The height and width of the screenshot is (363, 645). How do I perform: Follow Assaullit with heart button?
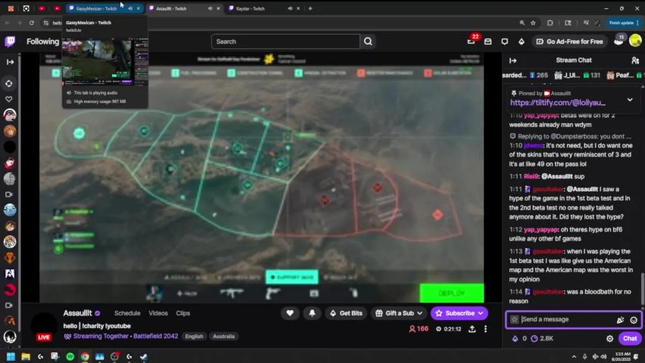pos(290,313)
